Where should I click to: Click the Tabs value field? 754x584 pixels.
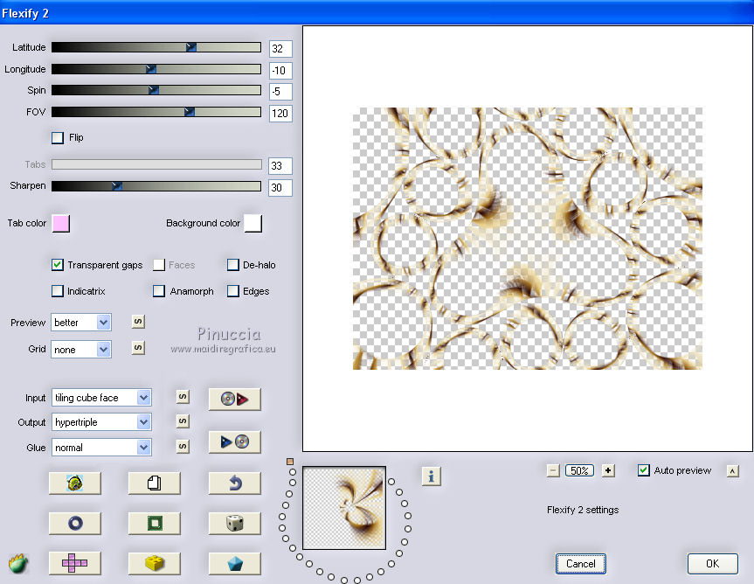point(280,166)
